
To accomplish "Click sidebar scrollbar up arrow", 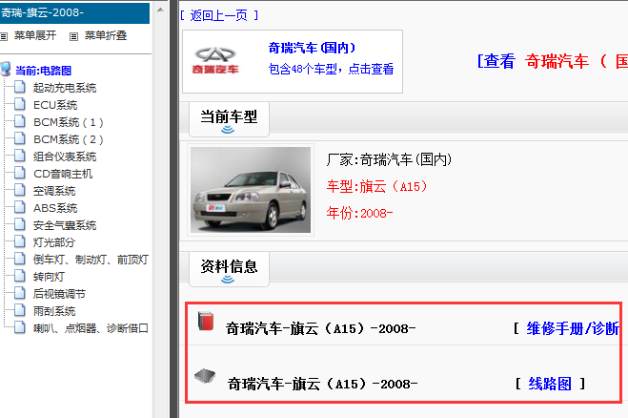I will coord(160,10).
